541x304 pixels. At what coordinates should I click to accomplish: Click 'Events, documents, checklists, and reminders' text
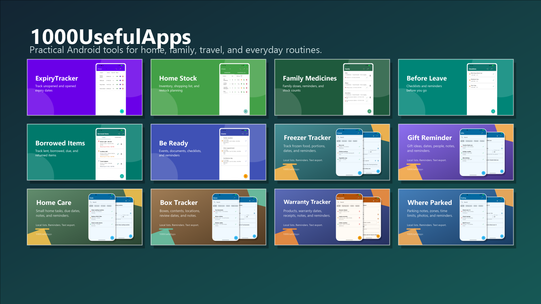(180, 153)
